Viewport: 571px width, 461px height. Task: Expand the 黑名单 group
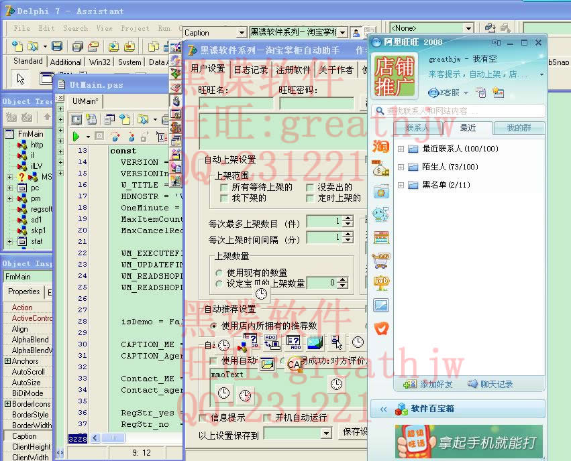(x=401, y=185)
